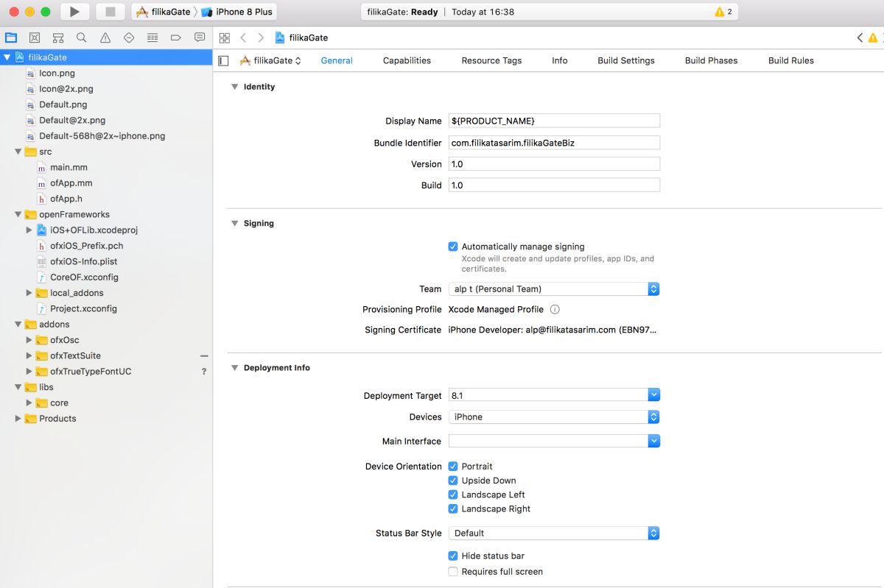This screenshot has height=588, width=884.
Task: Open the Build Phases tab
Action: pyautogui.click(x=711, y=61)
